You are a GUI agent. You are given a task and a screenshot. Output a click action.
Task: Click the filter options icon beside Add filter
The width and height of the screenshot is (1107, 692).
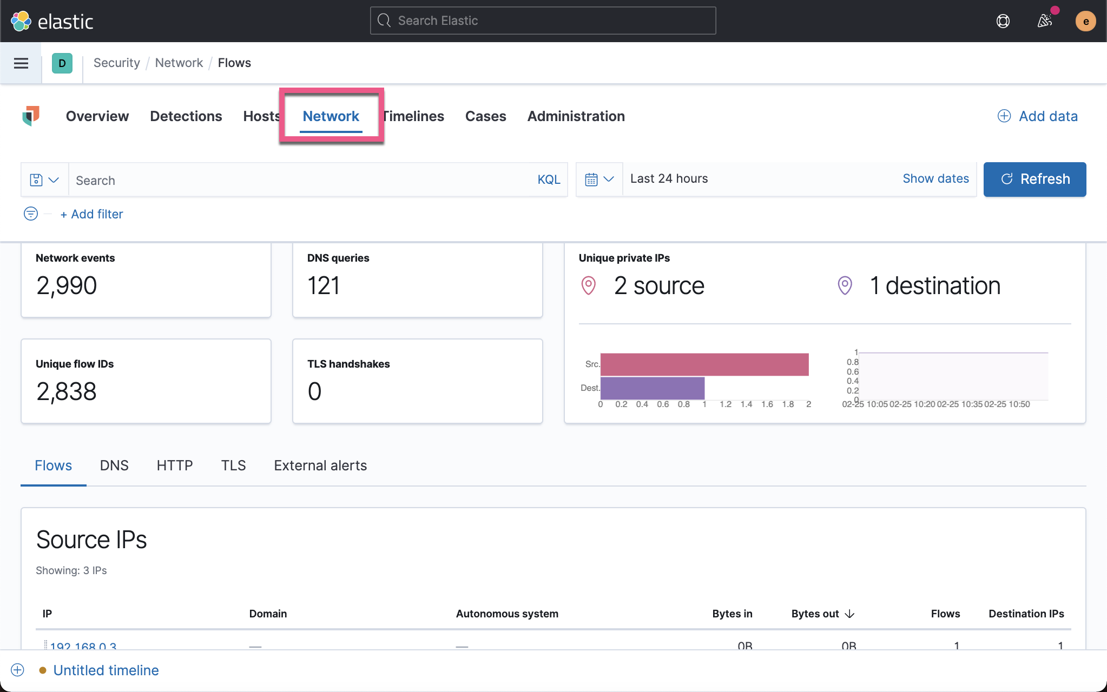point(31,214)
